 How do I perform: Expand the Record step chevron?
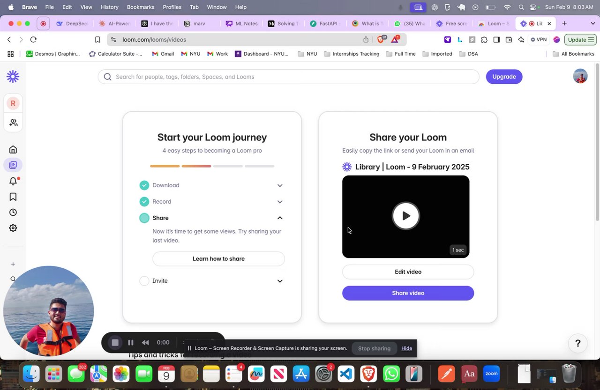pos(280,202)
